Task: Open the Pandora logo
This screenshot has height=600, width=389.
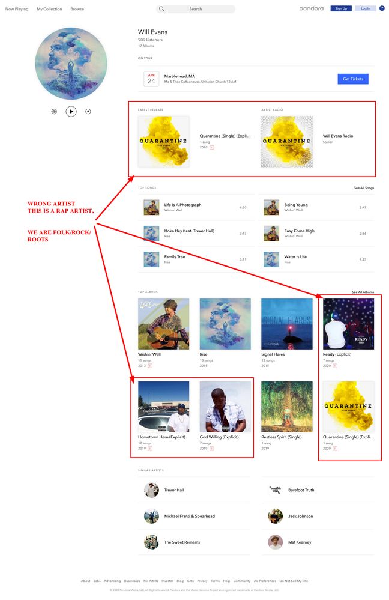Action: pos(311,8)
